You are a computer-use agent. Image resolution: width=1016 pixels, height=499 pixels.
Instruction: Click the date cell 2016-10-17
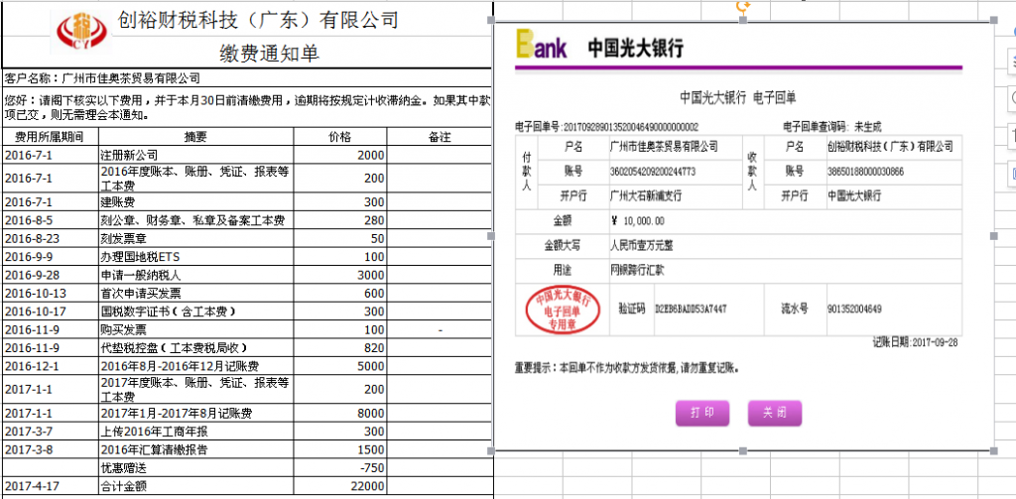(x=50, y=312)
